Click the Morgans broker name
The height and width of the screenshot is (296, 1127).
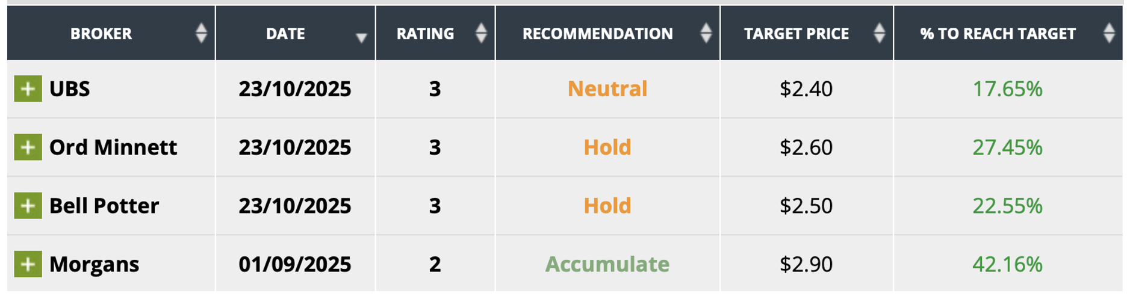coord(94,264)
